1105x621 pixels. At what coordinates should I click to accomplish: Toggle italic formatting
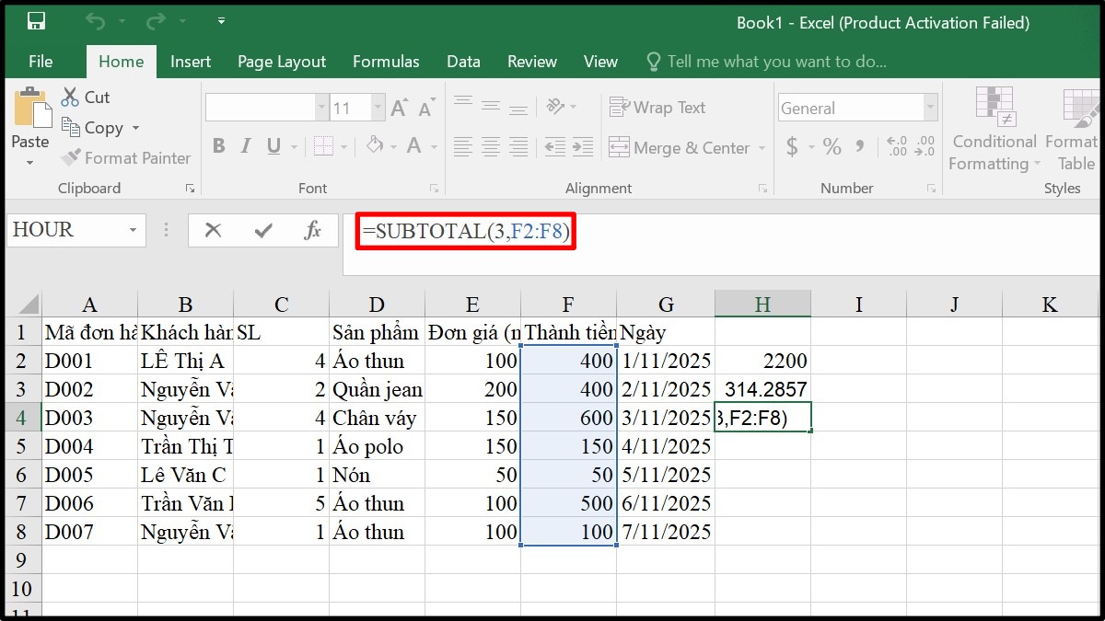245,146
